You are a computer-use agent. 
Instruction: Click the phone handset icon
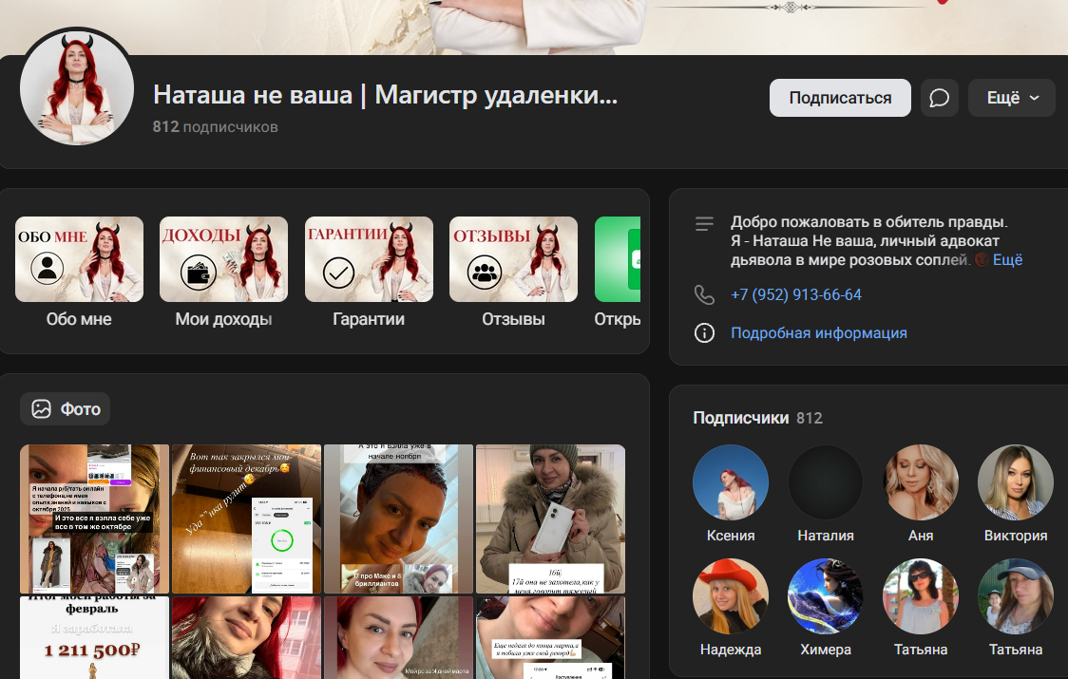[704, 294]
